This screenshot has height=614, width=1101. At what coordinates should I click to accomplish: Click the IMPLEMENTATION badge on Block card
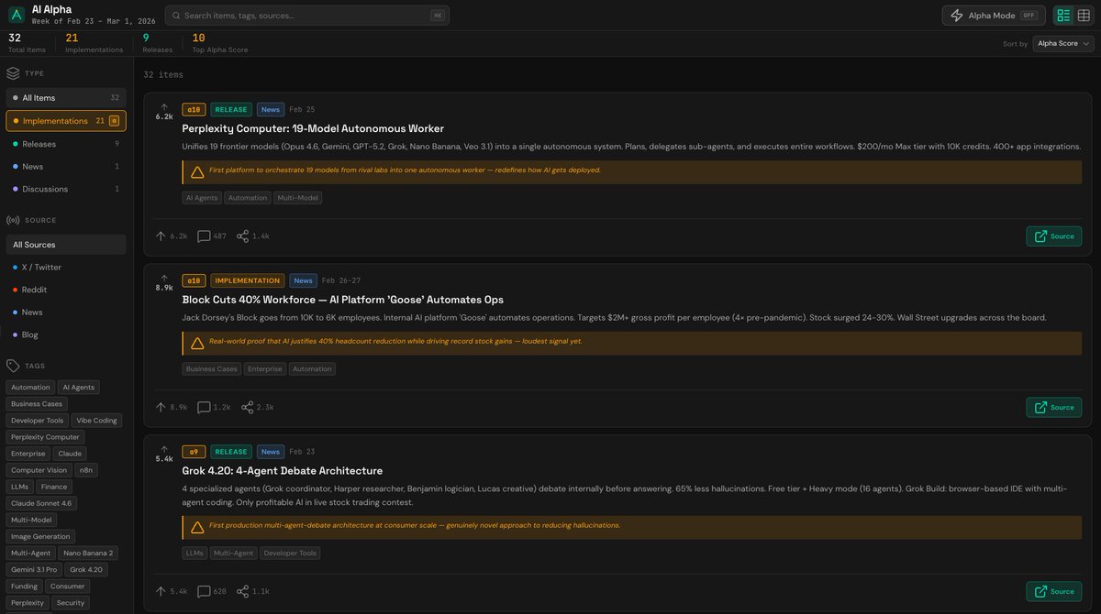point(248,280)
